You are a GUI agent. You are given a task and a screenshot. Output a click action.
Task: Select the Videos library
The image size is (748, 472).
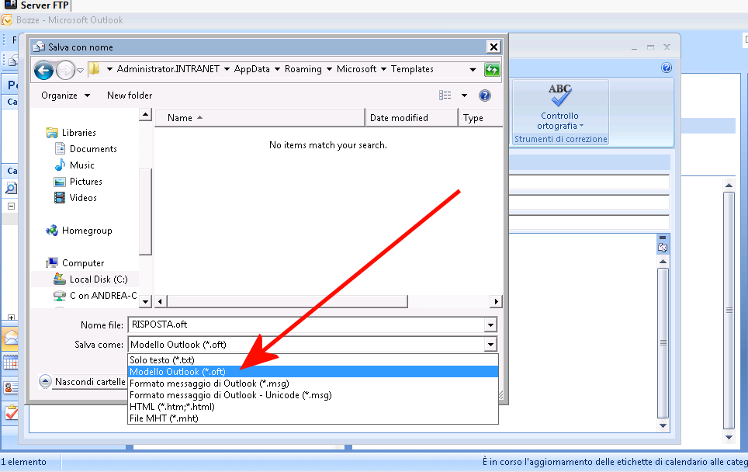(x=82, y=198)
